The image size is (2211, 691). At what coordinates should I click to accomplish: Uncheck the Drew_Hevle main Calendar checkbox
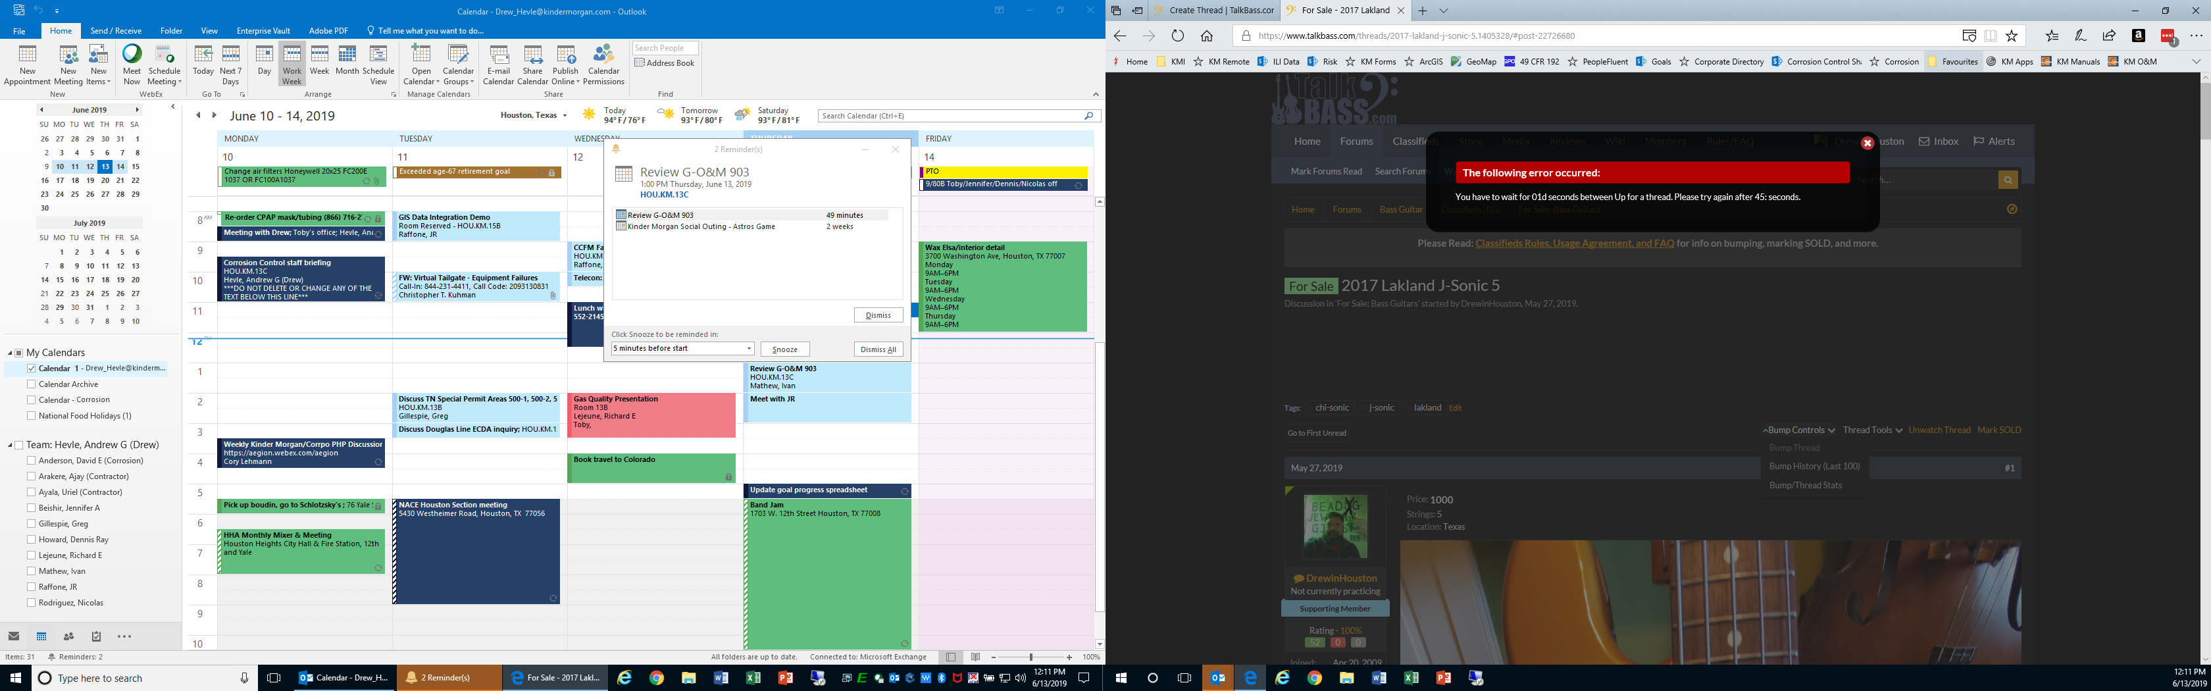[32, 369]
